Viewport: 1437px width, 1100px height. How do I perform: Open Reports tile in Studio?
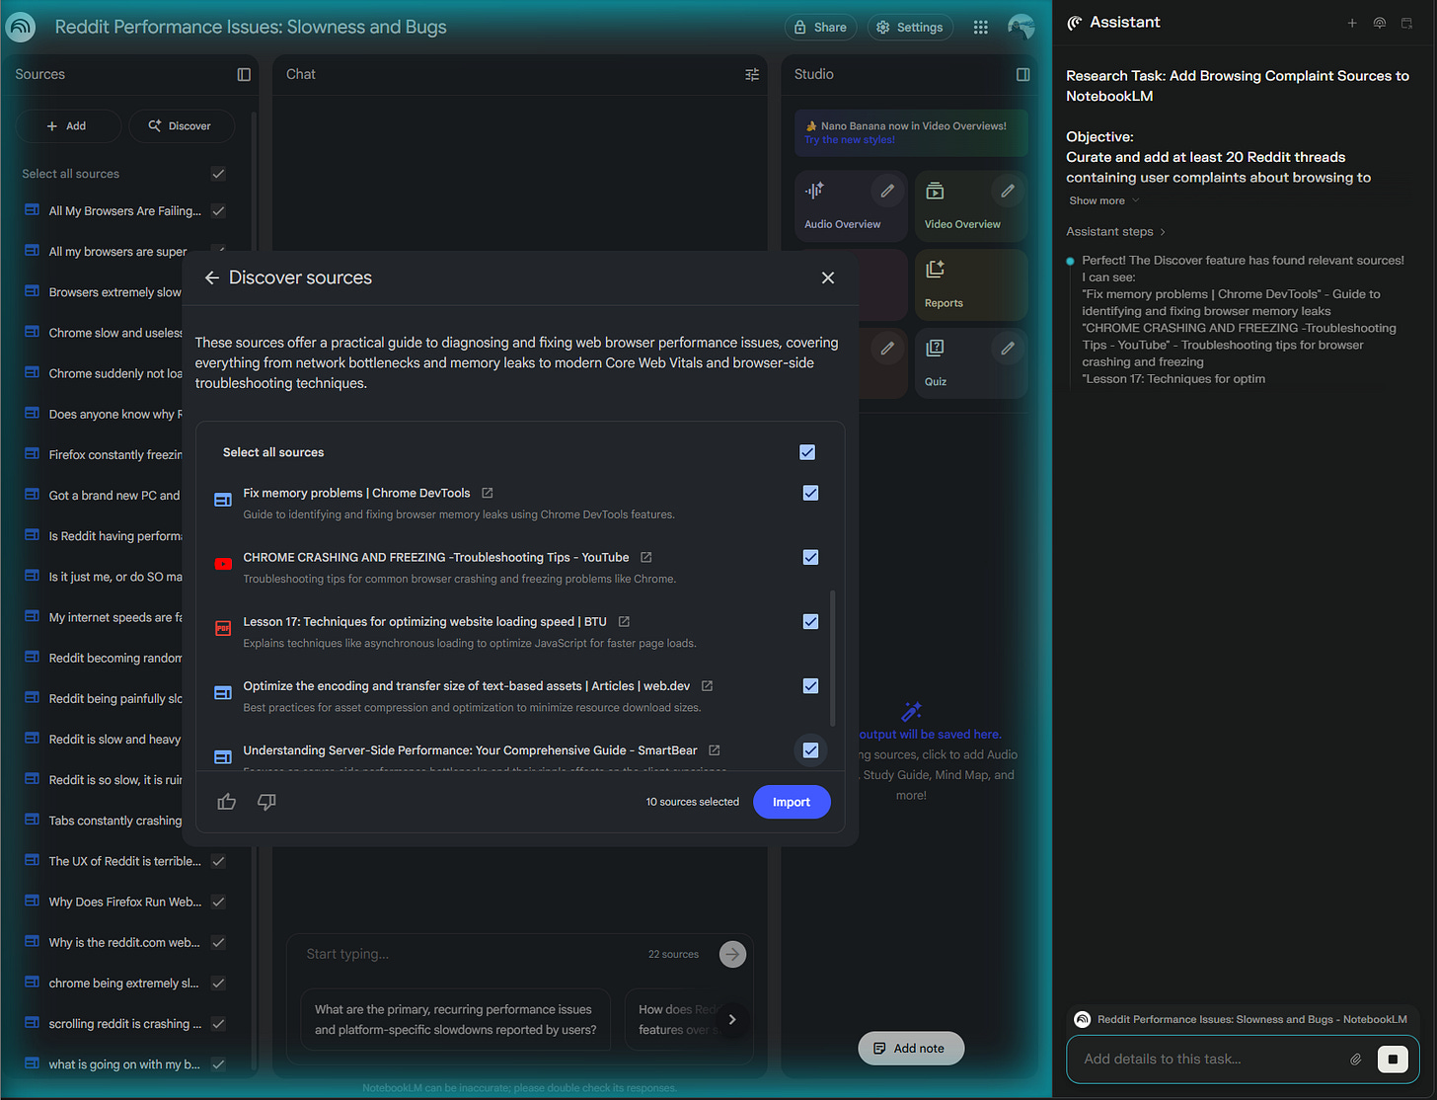point(971,284)
